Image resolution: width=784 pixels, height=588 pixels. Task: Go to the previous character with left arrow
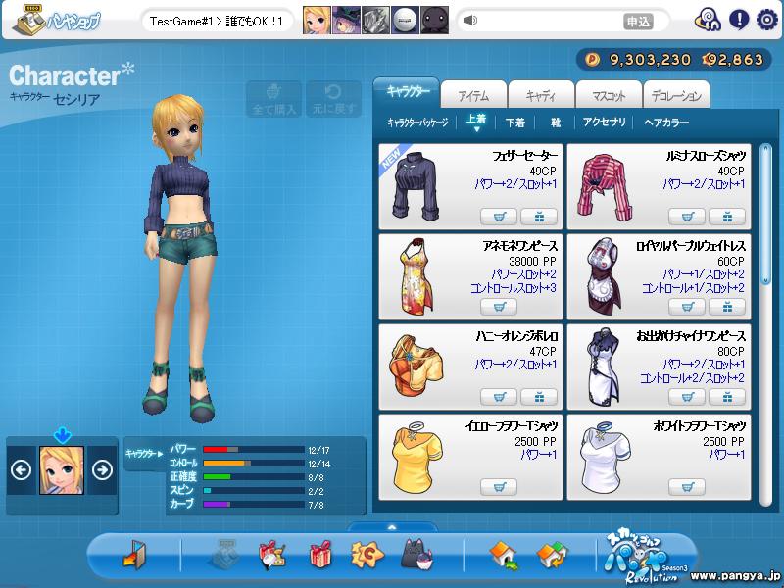pos(21,470)
